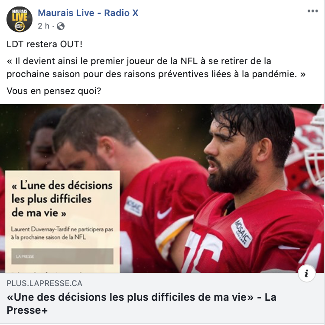Click the public audience globe icon
Screen dimensions: 325x325
[61, 26]
